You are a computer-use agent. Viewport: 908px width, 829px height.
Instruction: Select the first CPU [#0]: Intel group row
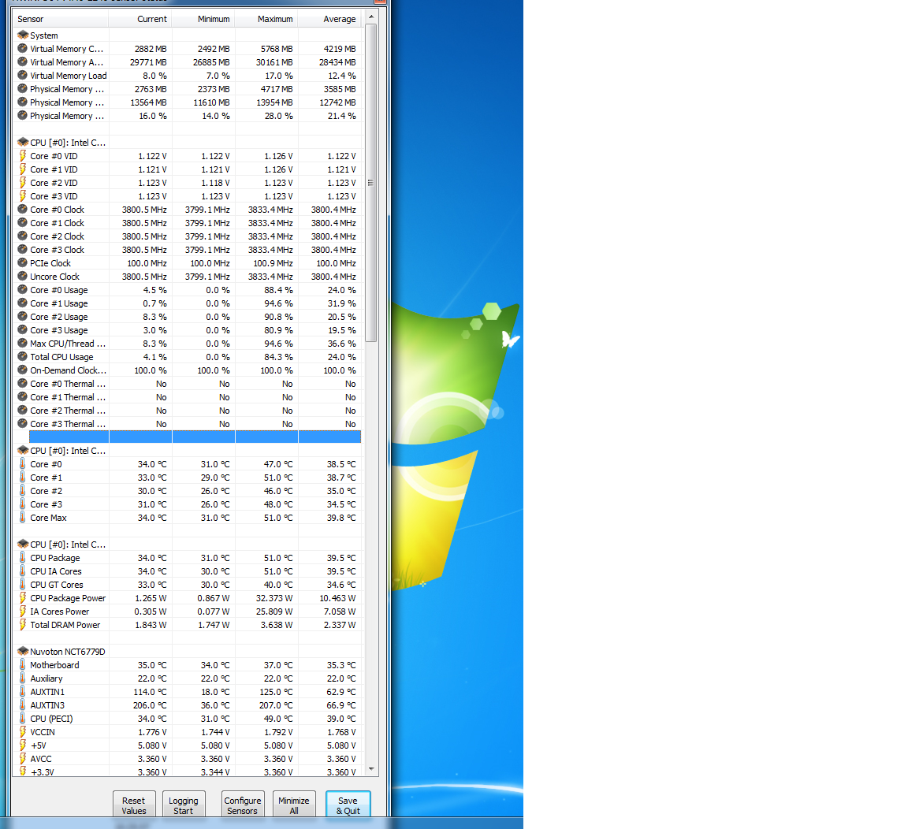[68, 143]
